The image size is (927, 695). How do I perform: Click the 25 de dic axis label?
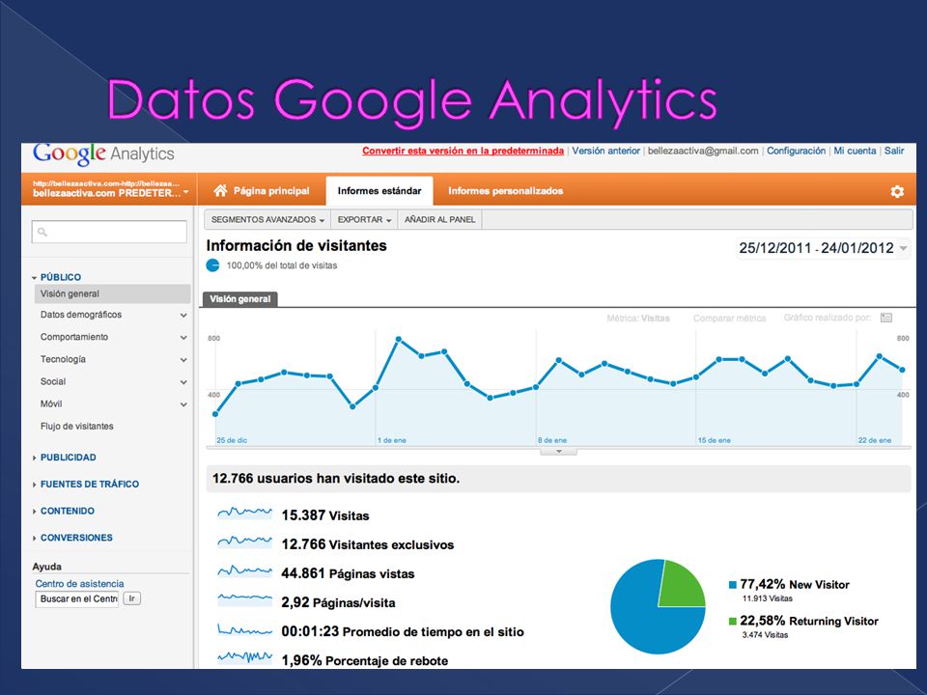pos(232,440)
